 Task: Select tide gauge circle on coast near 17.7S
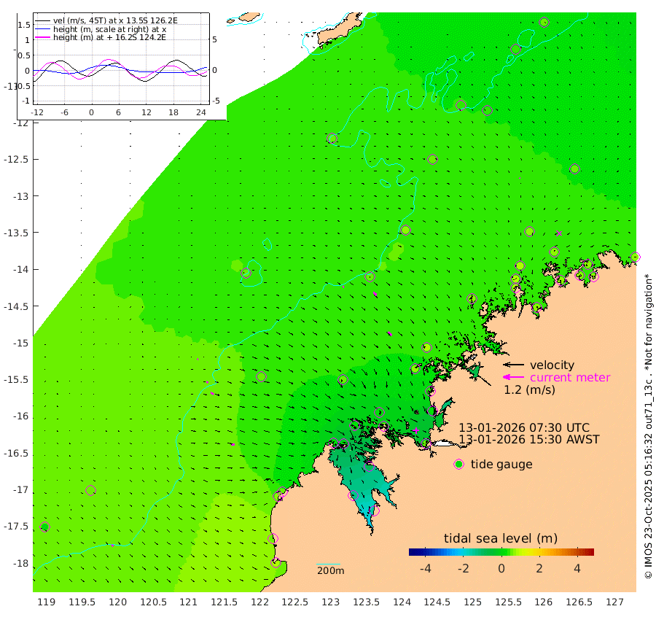tap(273, 539)
